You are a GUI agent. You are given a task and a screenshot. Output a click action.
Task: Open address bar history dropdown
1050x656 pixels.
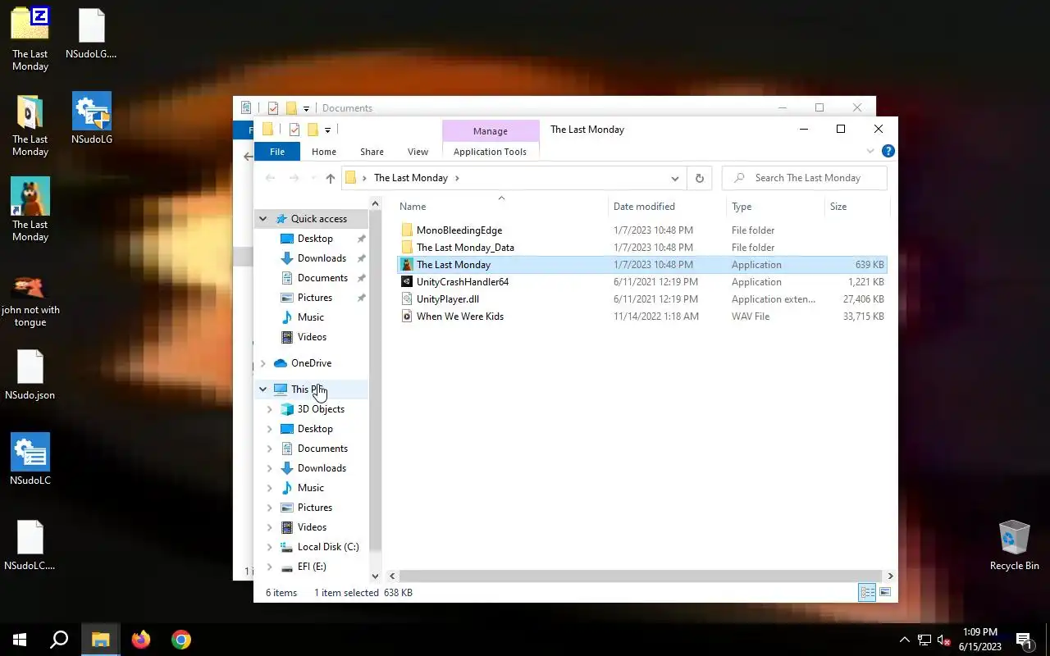point(675,178)
